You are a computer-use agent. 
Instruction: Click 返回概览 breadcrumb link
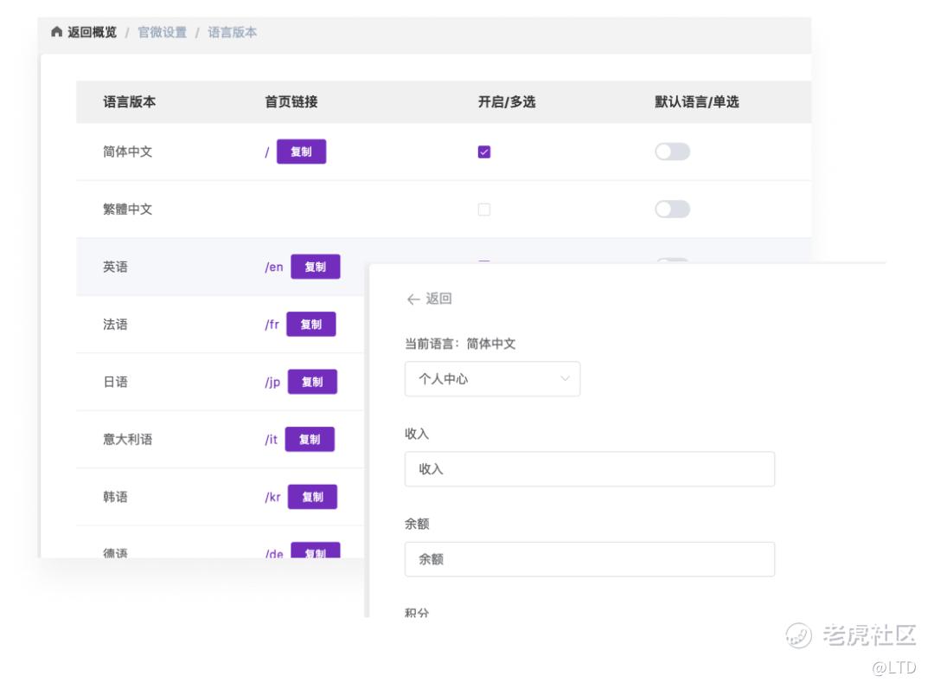click(x=93, y=33)
